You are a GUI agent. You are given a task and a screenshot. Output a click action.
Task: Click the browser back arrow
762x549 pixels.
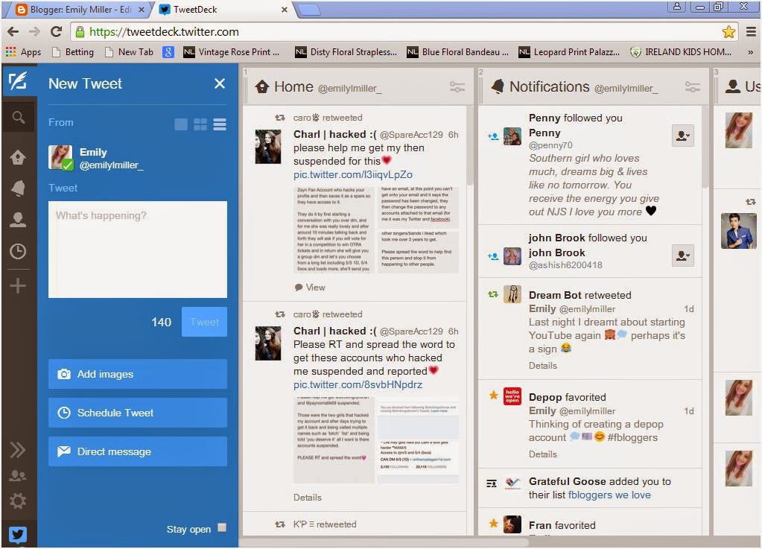point(13,31)
